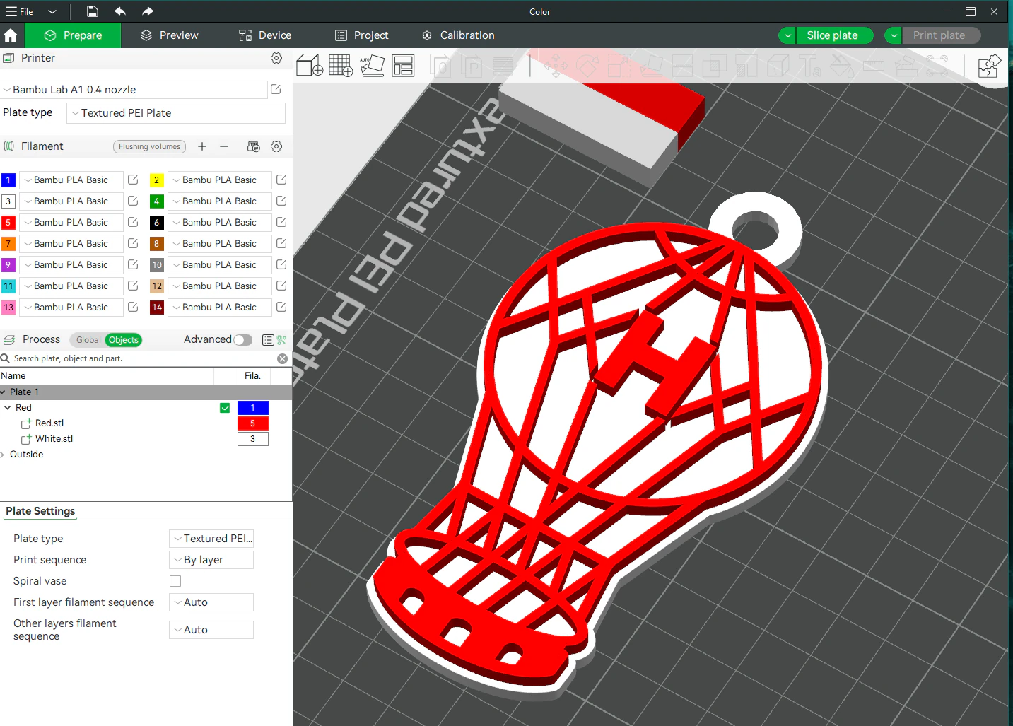Open the Print sequence By layer dropdown
The image size is (1013, 726).
click(211, 560)
